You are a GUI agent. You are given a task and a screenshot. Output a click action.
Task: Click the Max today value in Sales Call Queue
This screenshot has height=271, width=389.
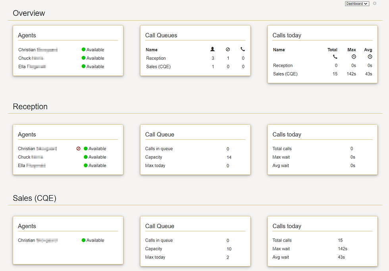[x=227, y=257]
